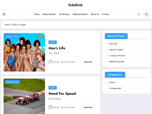This screenshot has height=114, width=152.
Task: Click comments icon on Need For Speed post
Action: click(x=62, y=108)
